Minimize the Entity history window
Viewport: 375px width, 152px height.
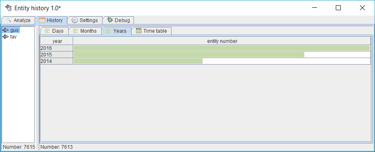[315, 8]
